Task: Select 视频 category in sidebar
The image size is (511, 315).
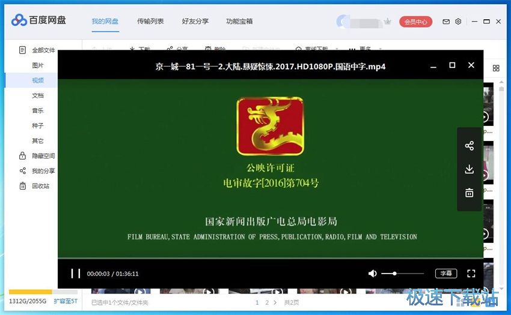Action: tap(38, 80)
